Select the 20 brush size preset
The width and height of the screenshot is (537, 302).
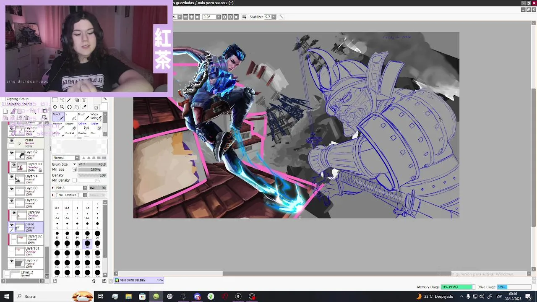(x=97, y=234)
